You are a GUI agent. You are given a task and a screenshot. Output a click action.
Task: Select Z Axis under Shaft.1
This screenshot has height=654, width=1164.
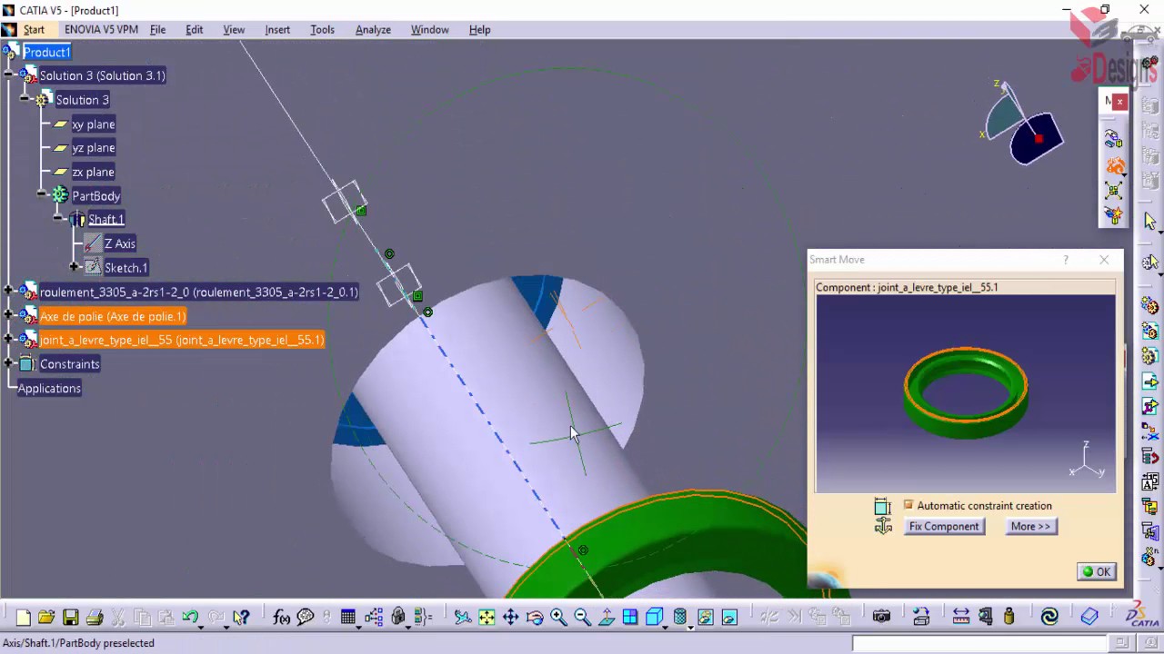point(119,243)
